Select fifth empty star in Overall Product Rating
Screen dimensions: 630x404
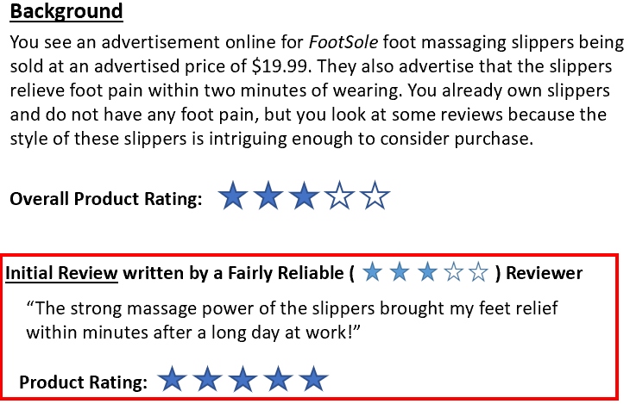[374, 198]
